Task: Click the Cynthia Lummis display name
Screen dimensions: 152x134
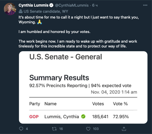Action: pyautogui.click(x=33, y=5)
